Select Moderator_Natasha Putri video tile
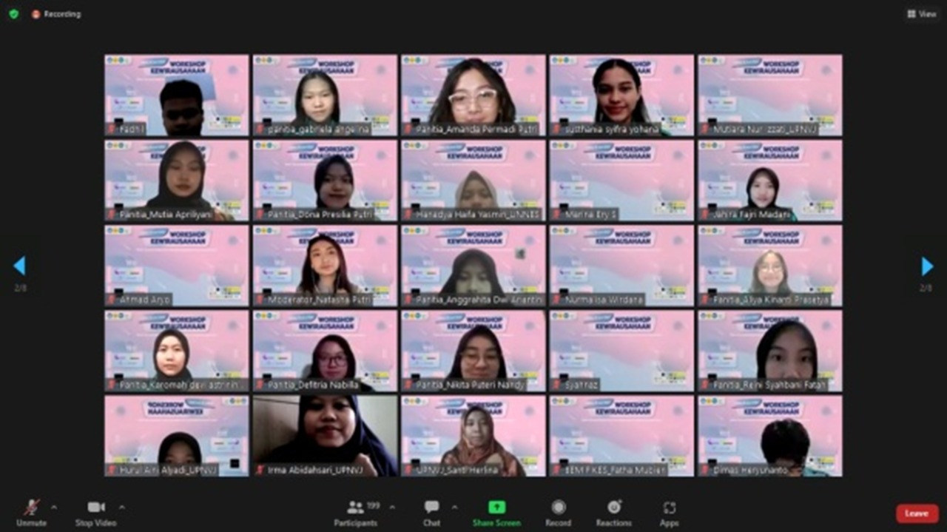 325,266
